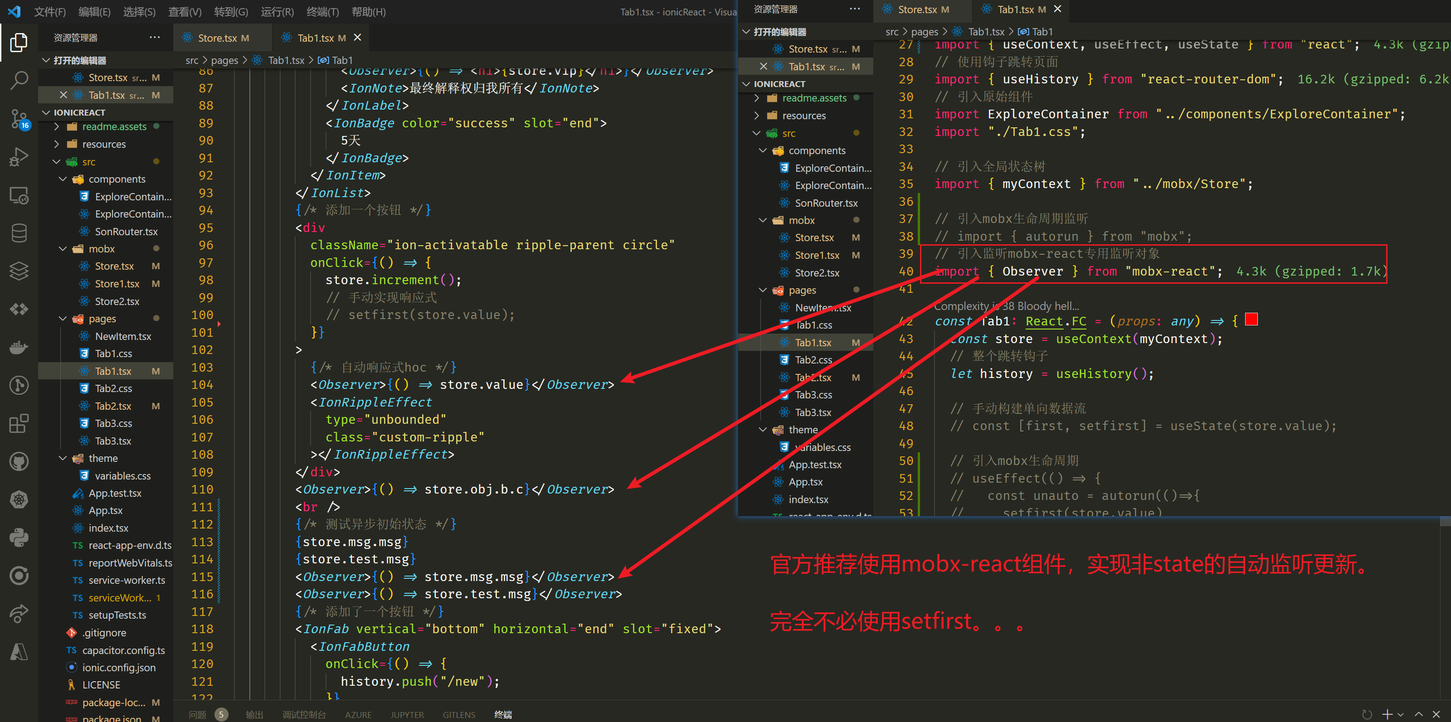Open the Search view in activity bar
The height and width of the screenshot is (722, 1451).
pos(19,81)
